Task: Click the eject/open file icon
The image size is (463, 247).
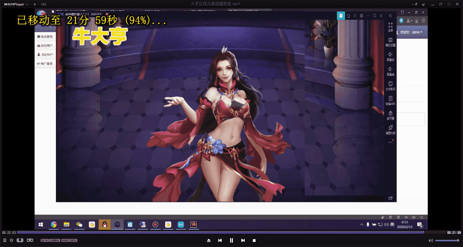Action: click(x=209, y=240)
